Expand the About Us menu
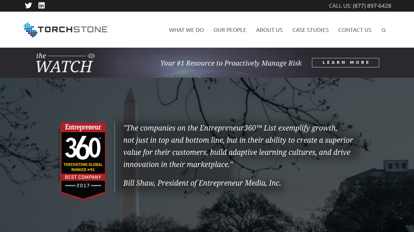Viewport: 414px width, 232px height. click(269, 30)
